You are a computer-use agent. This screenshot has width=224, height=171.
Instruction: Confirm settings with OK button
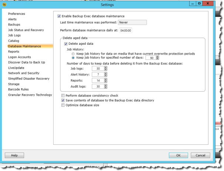pos(178,155)
